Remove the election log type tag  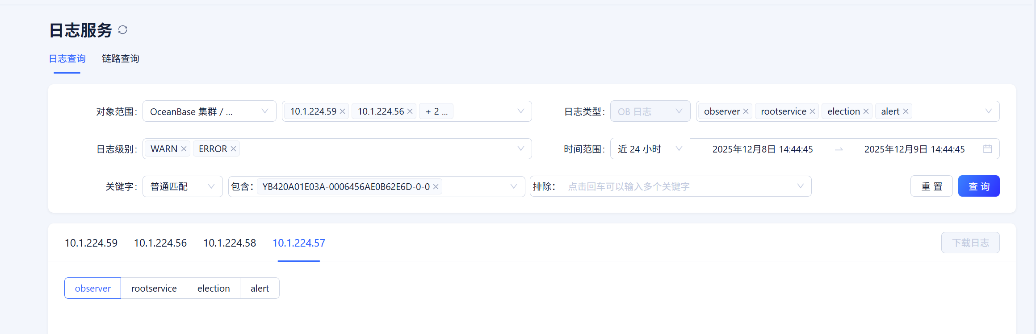point(866,111)
